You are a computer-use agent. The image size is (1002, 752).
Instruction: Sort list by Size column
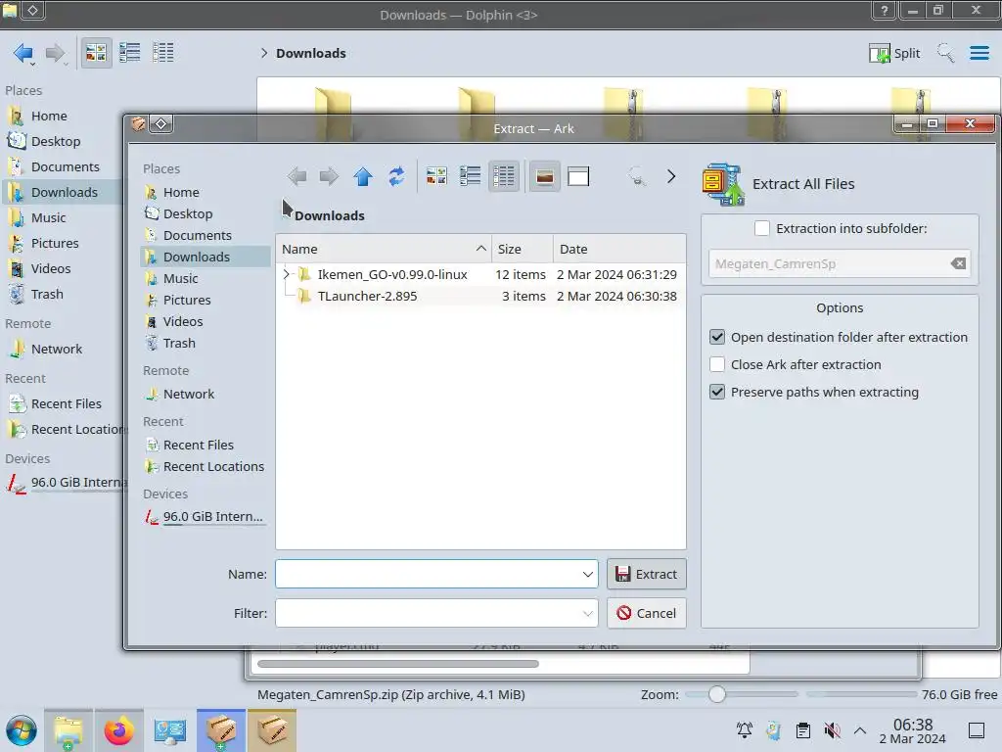pos(523,249)
